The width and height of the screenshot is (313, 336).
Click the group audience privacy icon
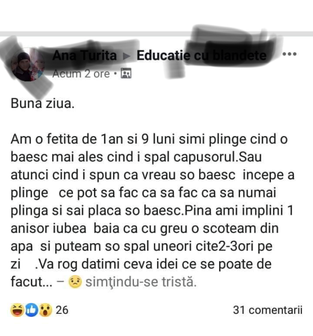[x=126, y=74]
